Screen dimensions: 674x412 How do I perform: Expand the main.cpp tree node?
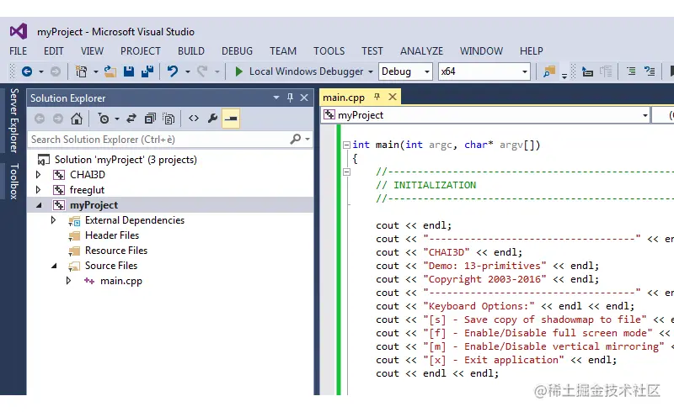click(68, 281)
